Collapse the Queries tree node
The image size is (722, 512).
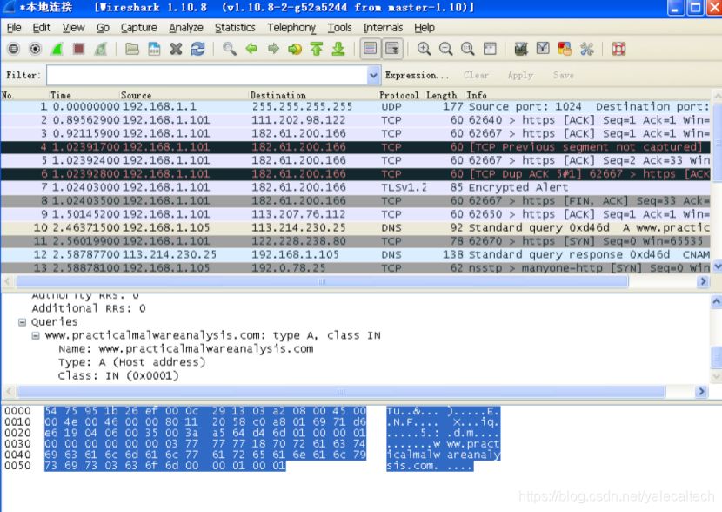[22, 322]
